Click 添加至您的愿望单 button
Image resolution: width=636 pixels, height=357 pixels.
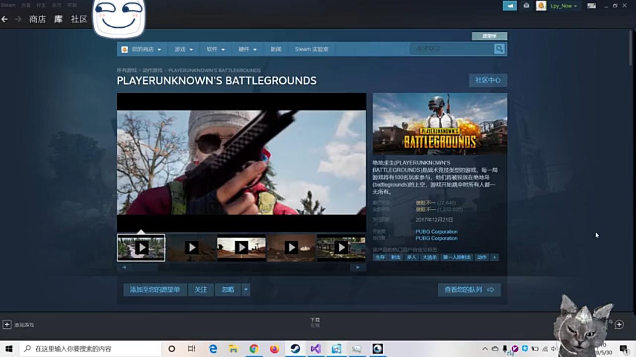155,290
